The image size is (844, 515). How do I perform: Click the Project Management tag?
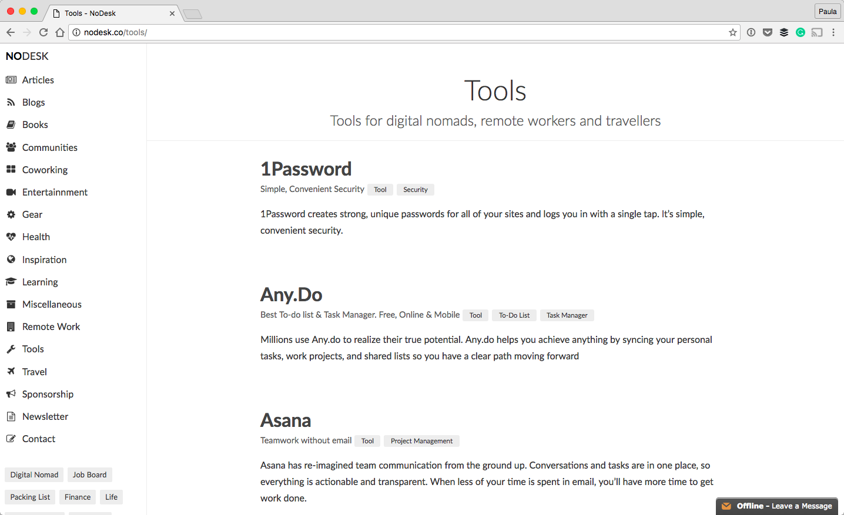(421, 441)
